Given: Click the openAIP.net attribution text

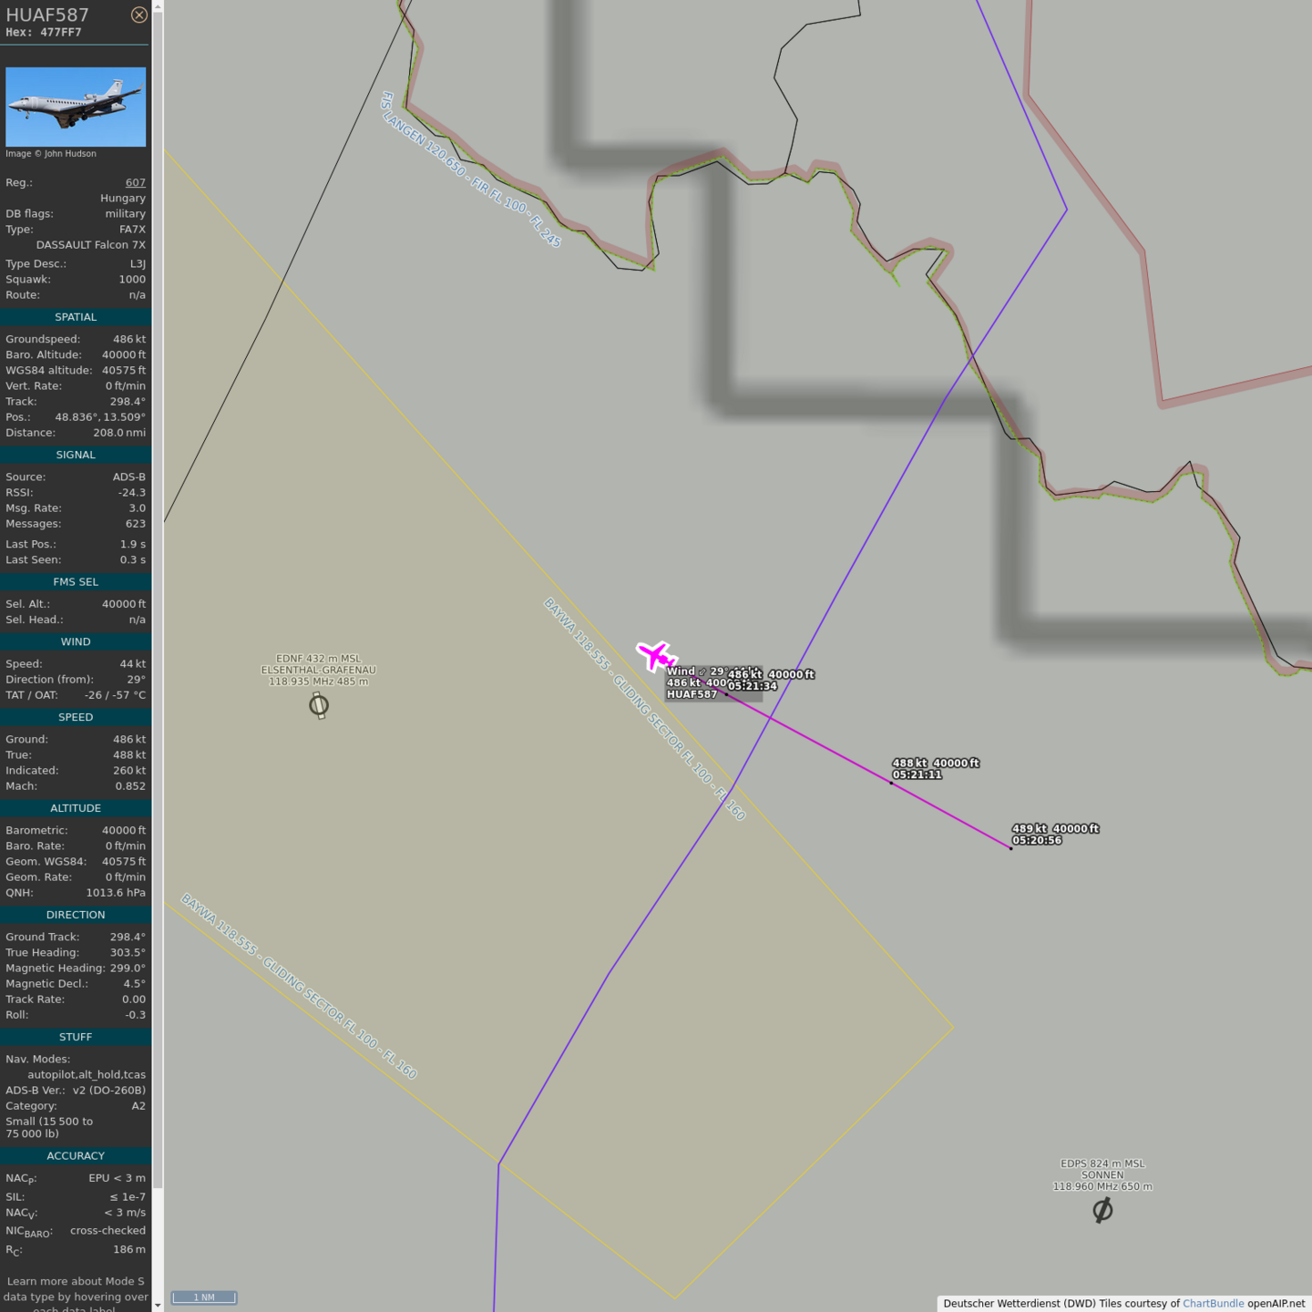Looking at the screenshot, I should [x=1276, y=1304].
